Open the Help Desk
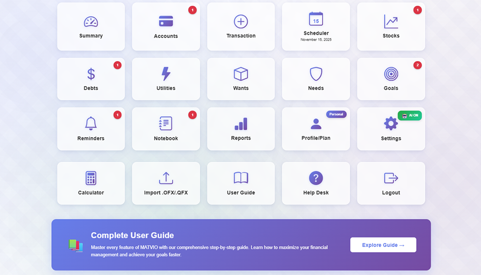Viewport: 481px width, 275px height. [x=316, y=183]
